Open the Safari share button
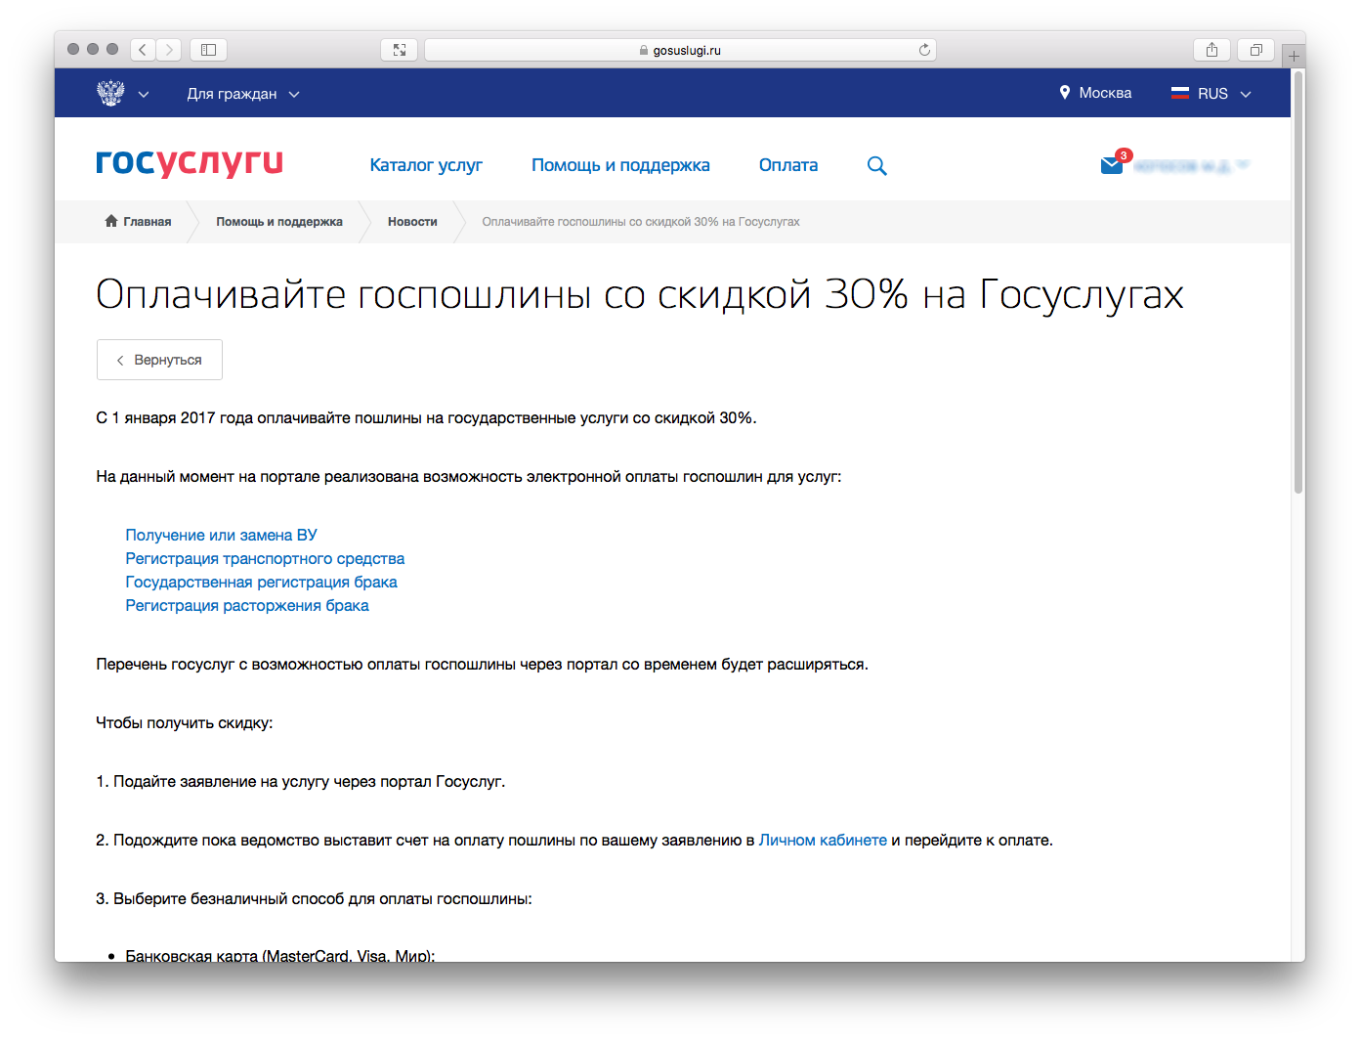Viewport: 1360px width, 1040px height. (1211, 50)
